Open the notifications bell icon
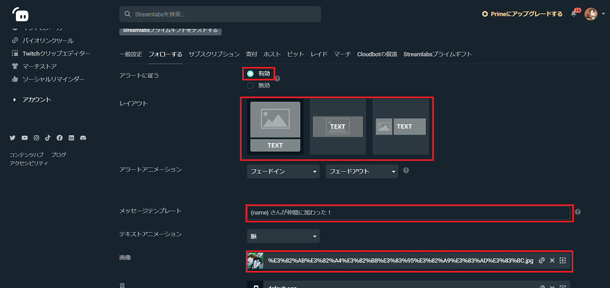 pyautogui.click(x=573, y=14)
